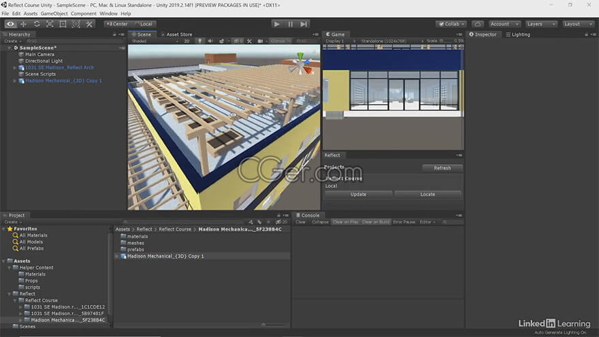Toggle scene lighting bulb icon
599x337 pixels.
click(x=199, y=41)
